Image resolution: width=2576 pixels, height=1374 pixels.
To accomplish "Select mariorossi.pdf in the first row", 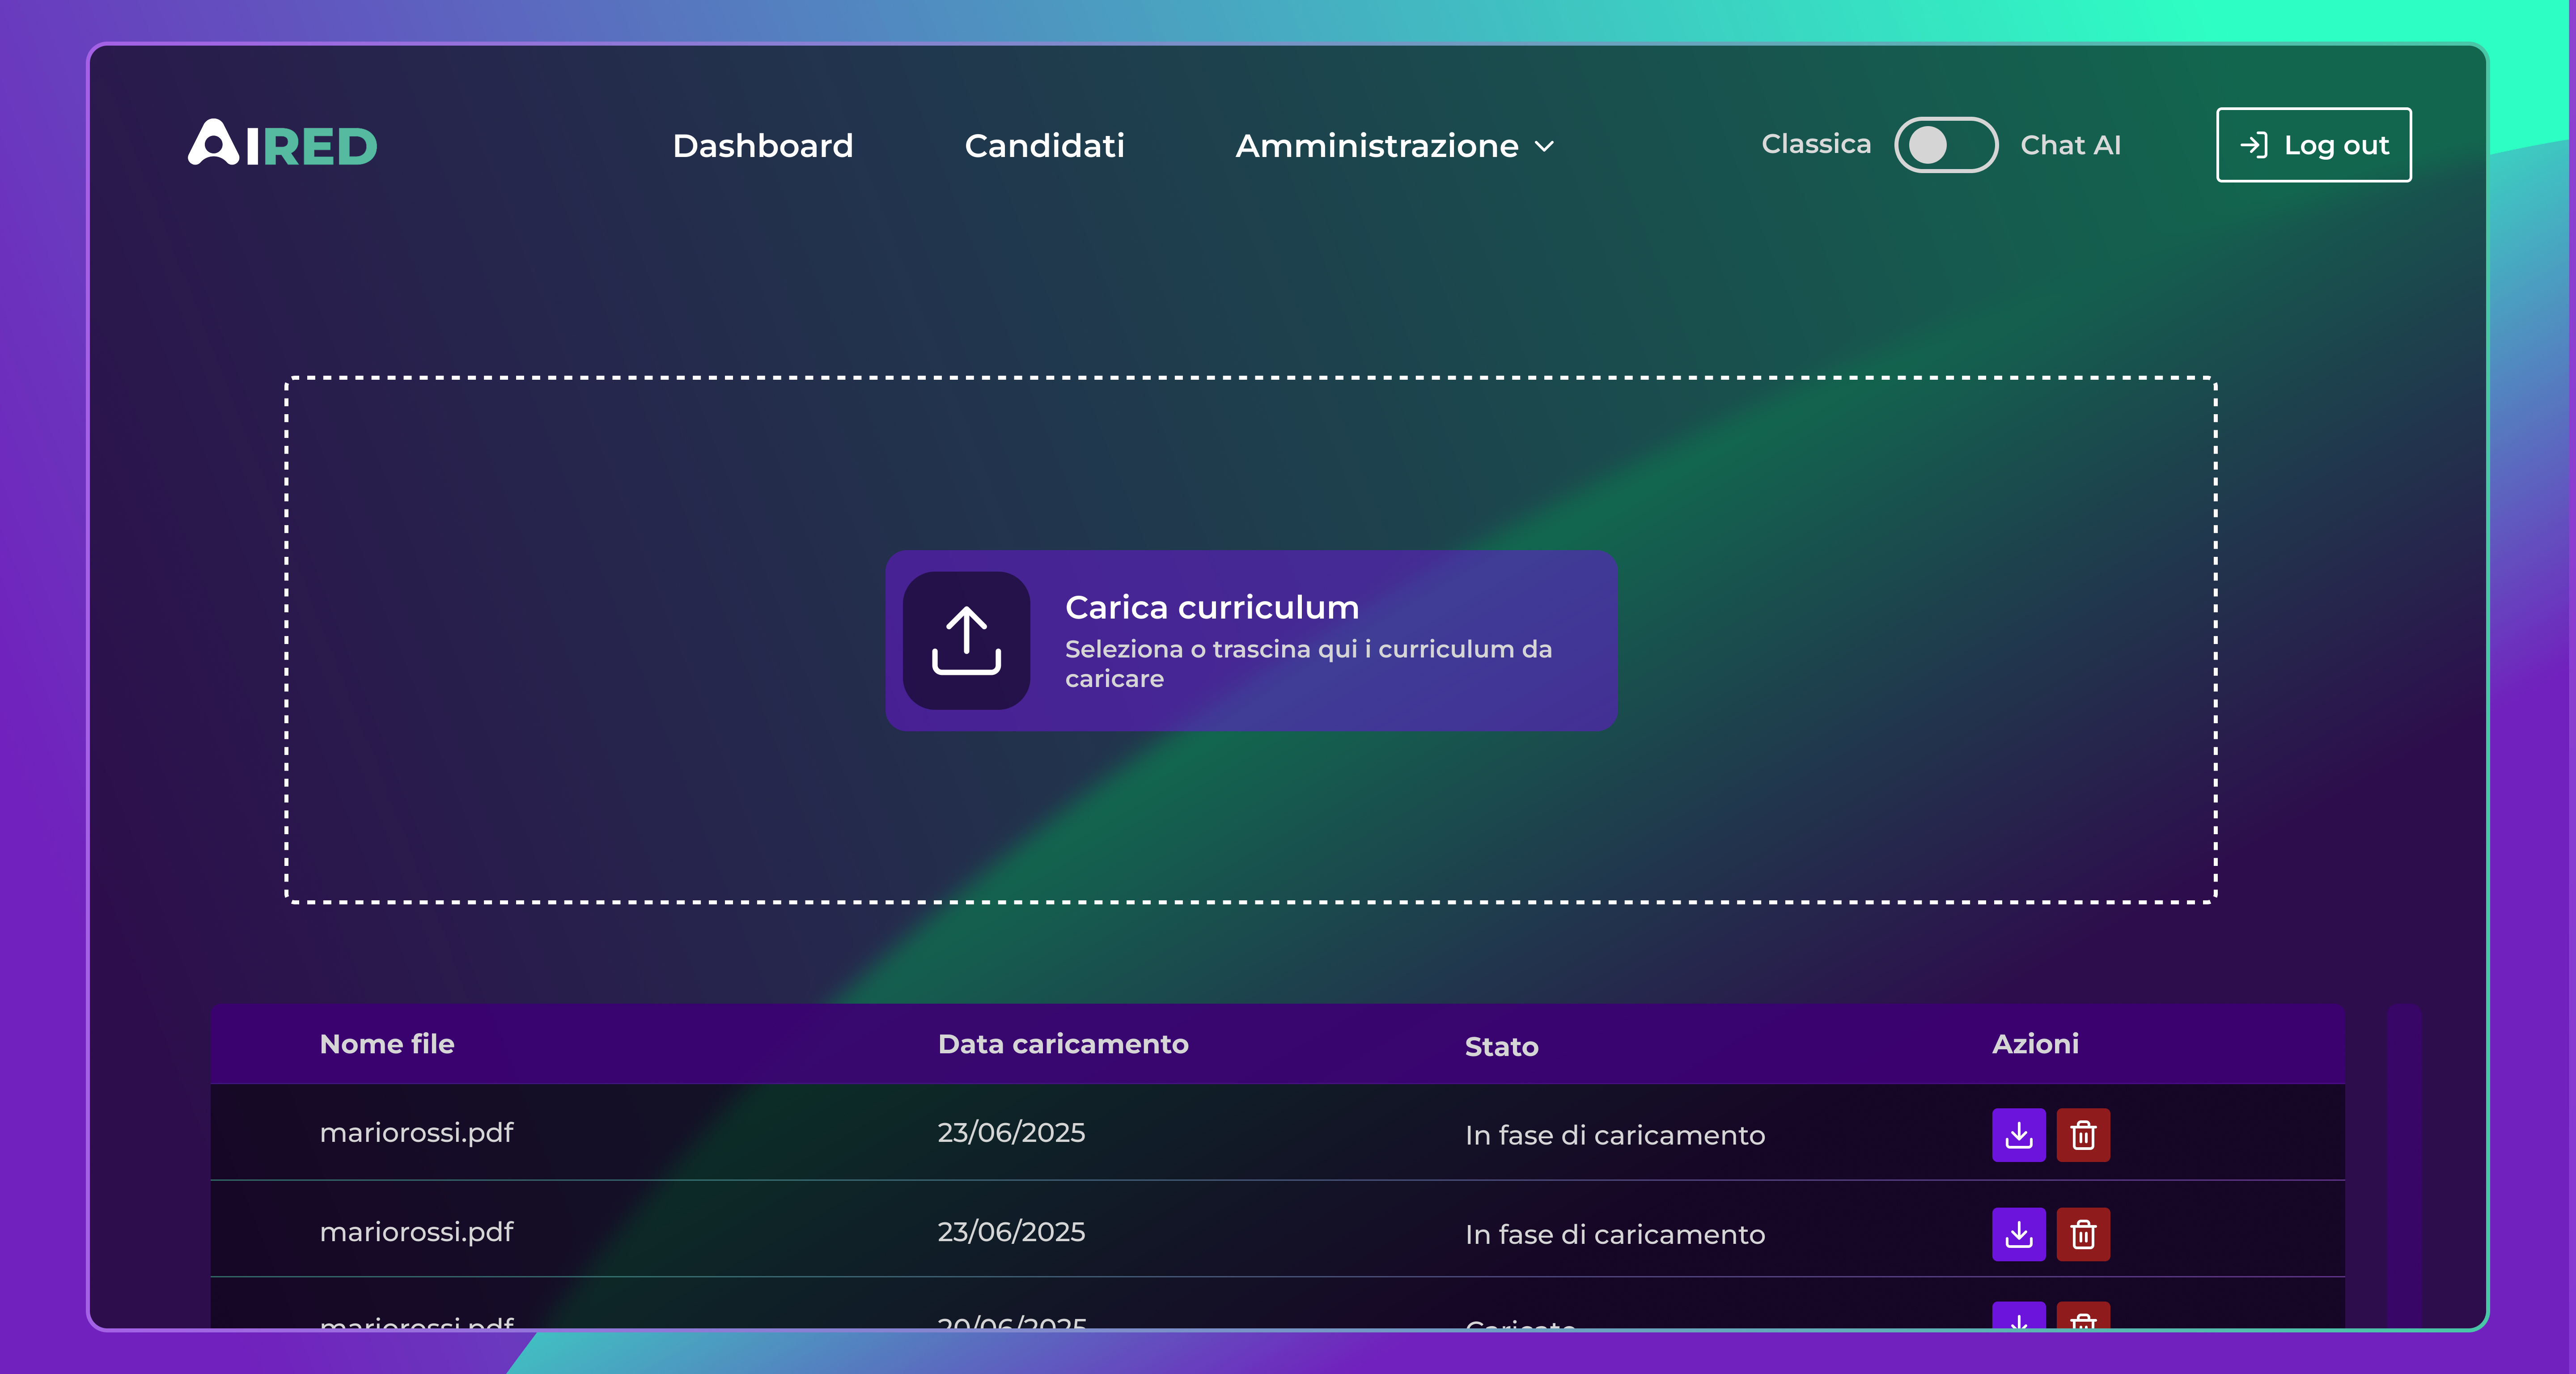I will (416, 1133).
